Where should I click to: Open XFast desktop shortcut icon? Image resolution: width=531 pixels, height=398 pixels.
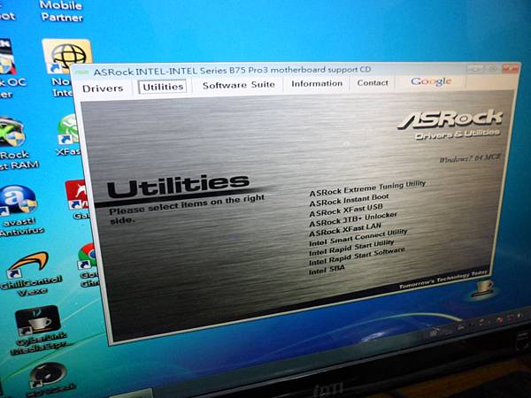pyautogui.click(x=69, y=134)
